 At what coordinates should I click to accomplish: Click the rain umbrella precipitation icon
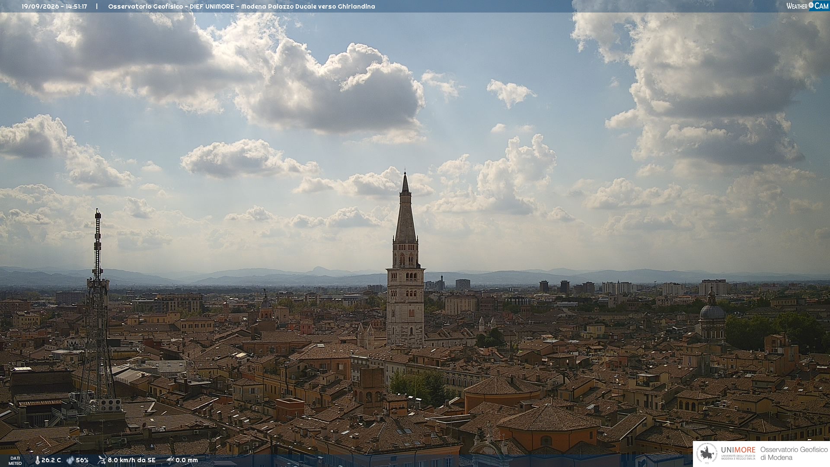[170, 460]
